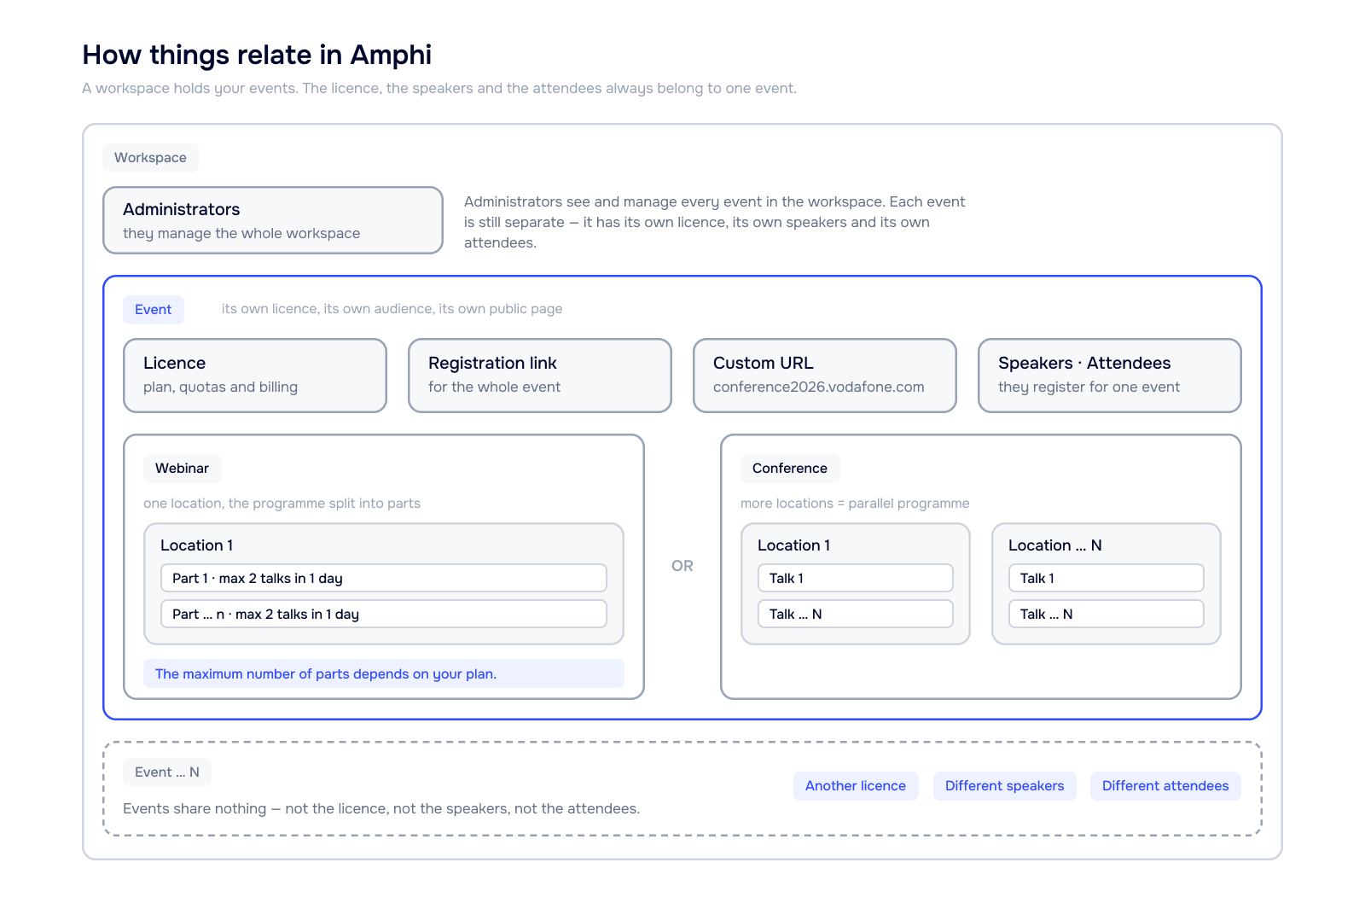The image size is (1365, 915).
Task: Click the Custom URL card
Action: click(x=825, y=376)
